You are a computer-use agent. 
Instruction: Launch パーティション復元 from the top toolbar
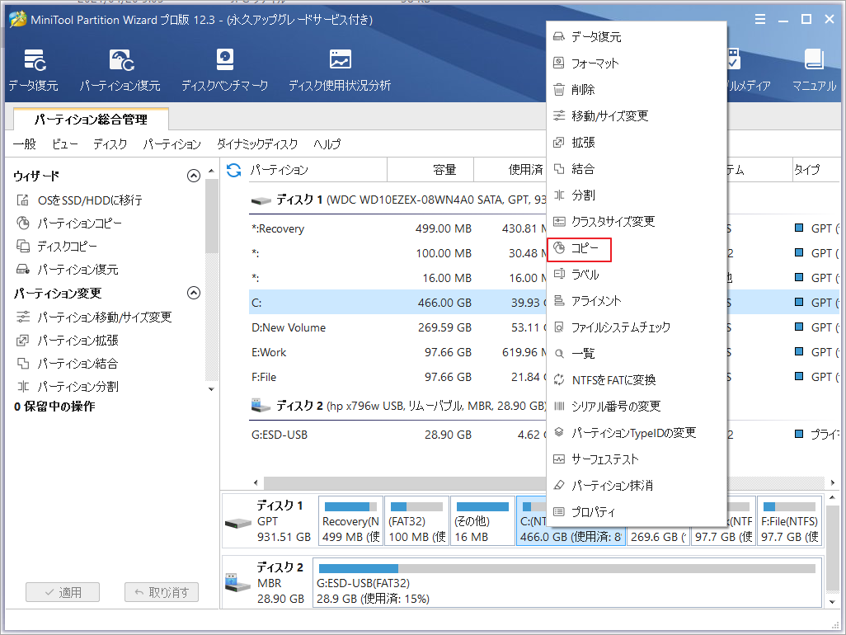(x=120, y=70)
